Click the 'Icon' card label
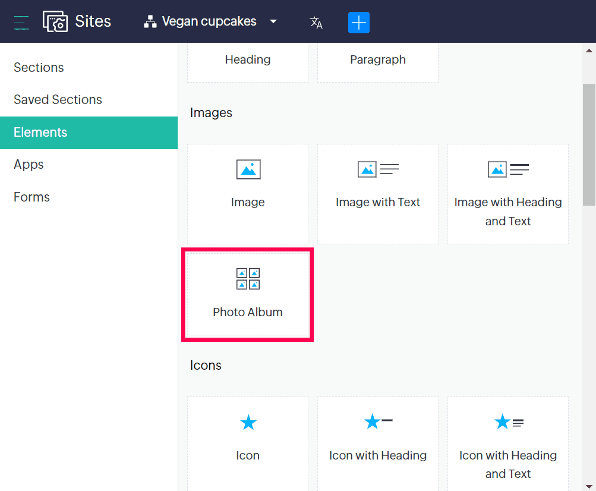The height and width of the screenshot is (491, 596). point(248,455)
